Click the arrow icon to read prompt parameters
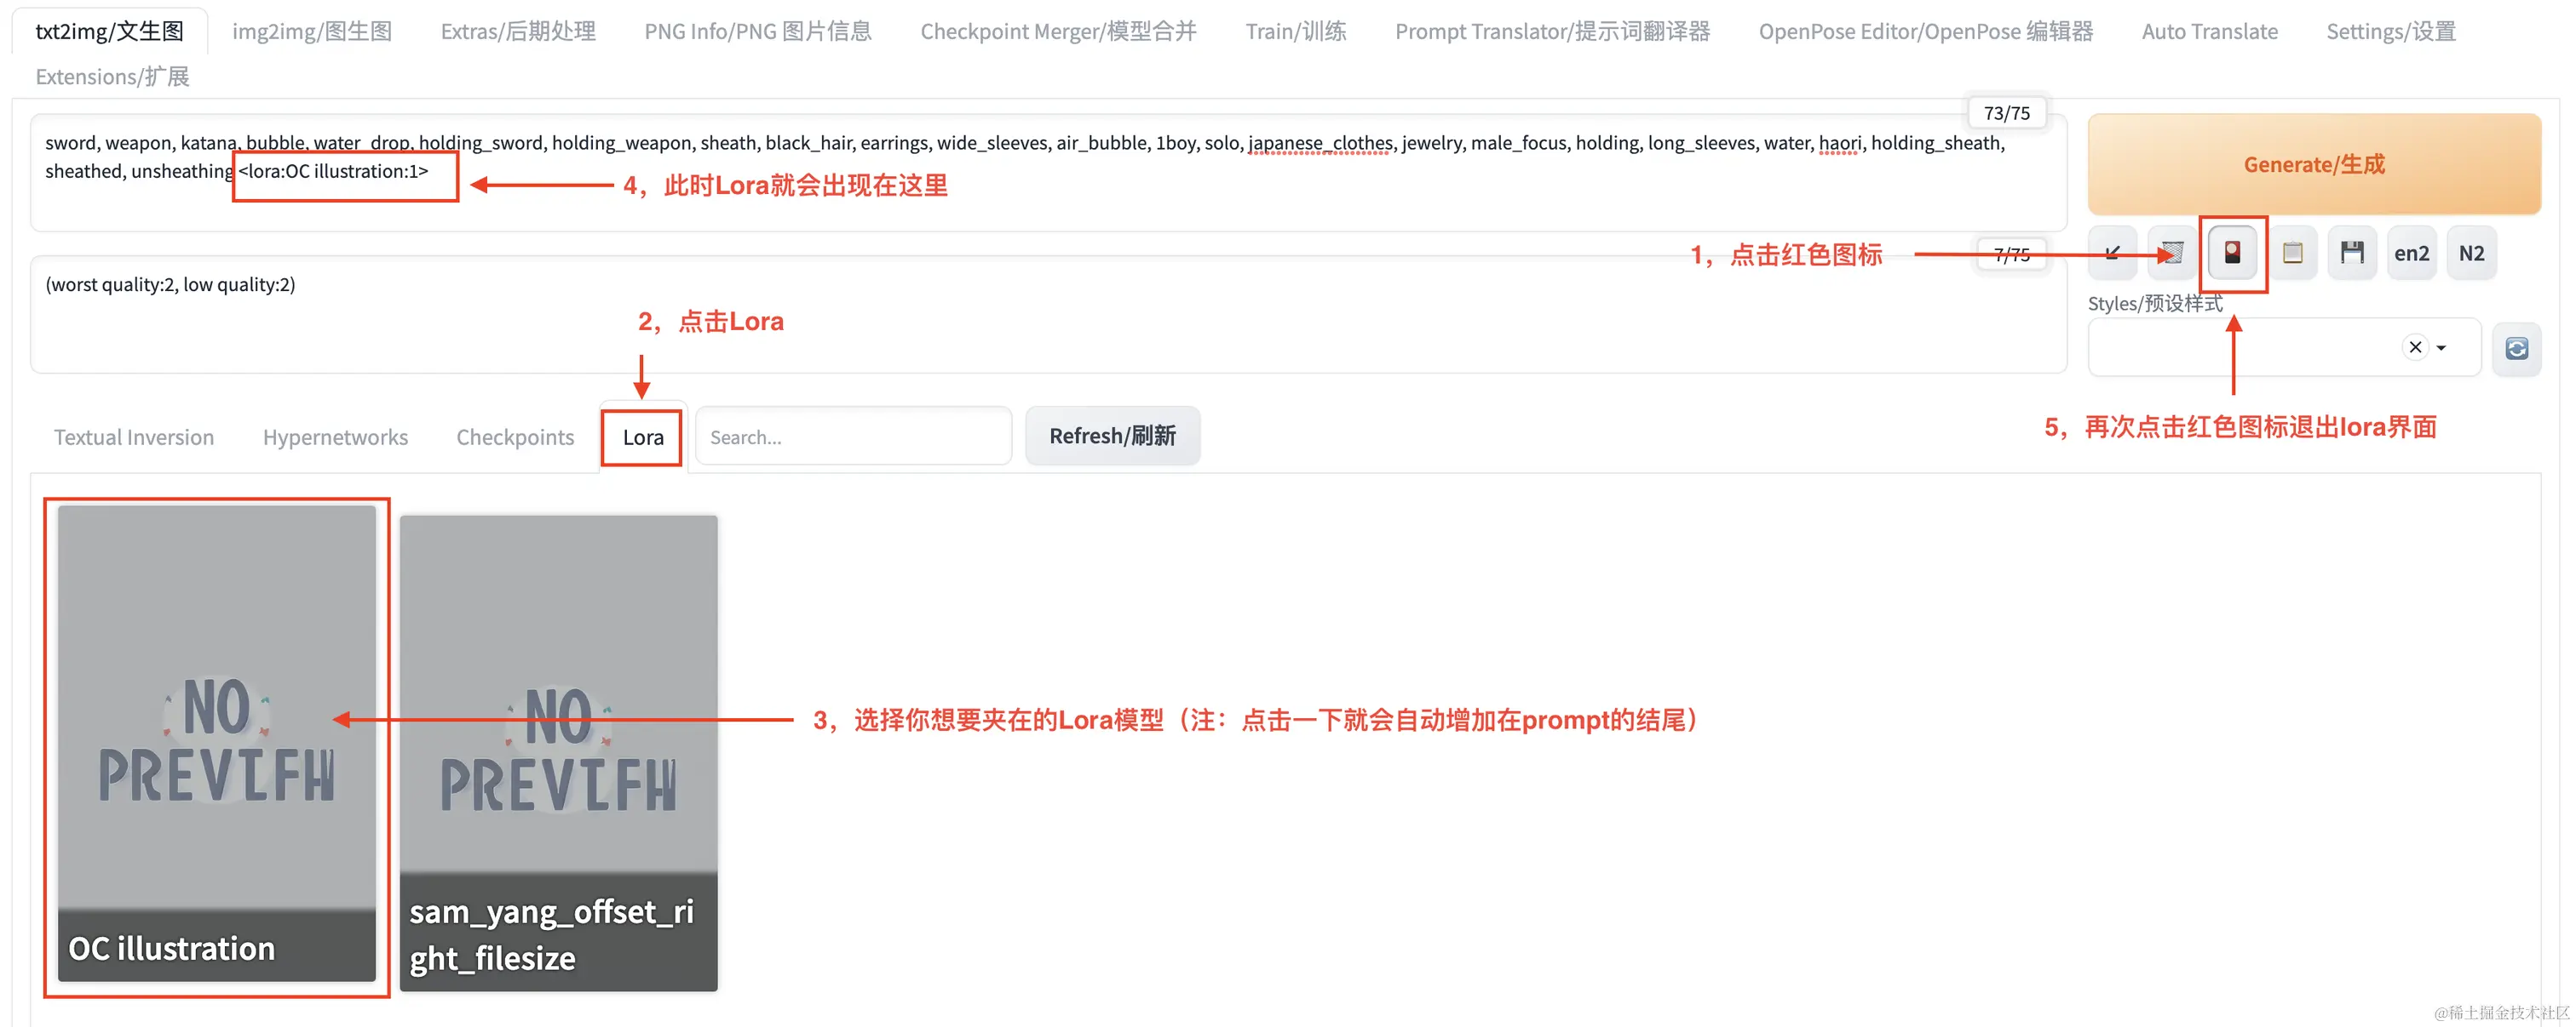Image resolution: width=2576 pixels, height=1027 pixels. [2112, 254]
